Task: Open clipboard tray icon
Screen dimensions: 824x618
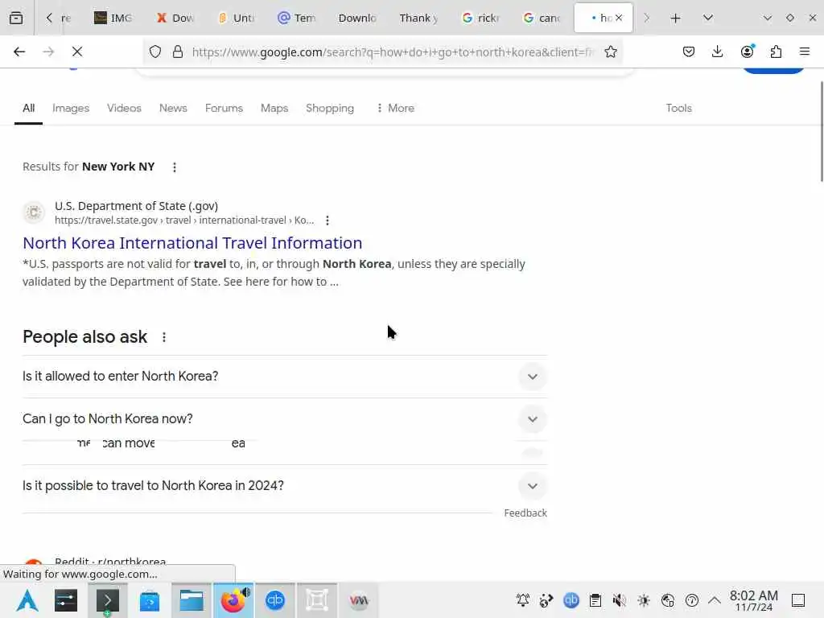Action: (595, 600)
